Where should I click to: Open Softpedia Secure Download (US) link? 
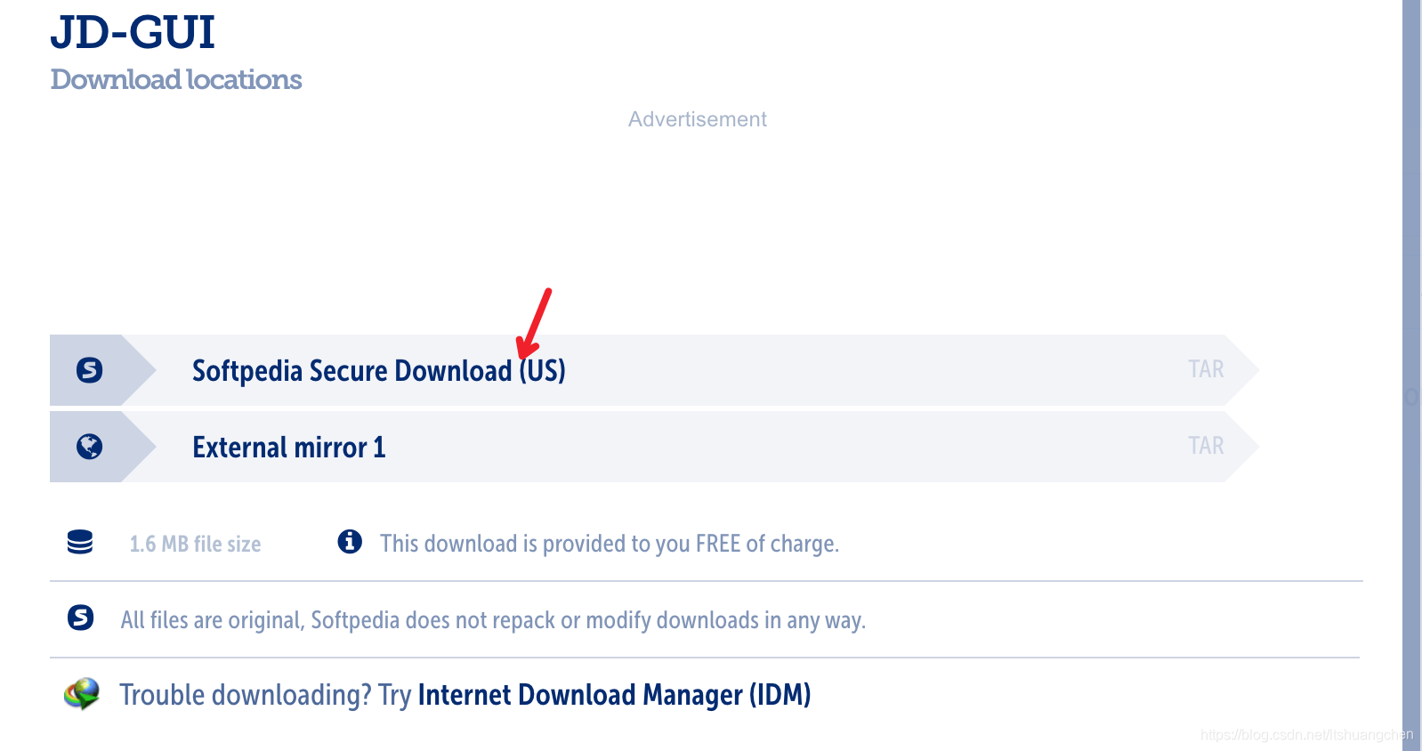[x=379, y=370]
